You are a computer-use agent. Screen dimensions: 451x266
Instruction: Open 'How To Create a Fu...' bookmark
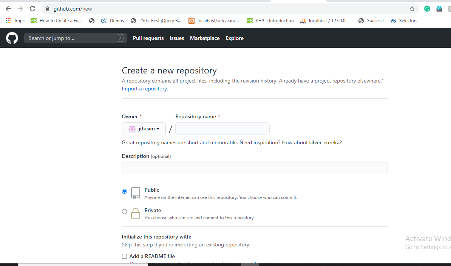(x=56, y=21)
